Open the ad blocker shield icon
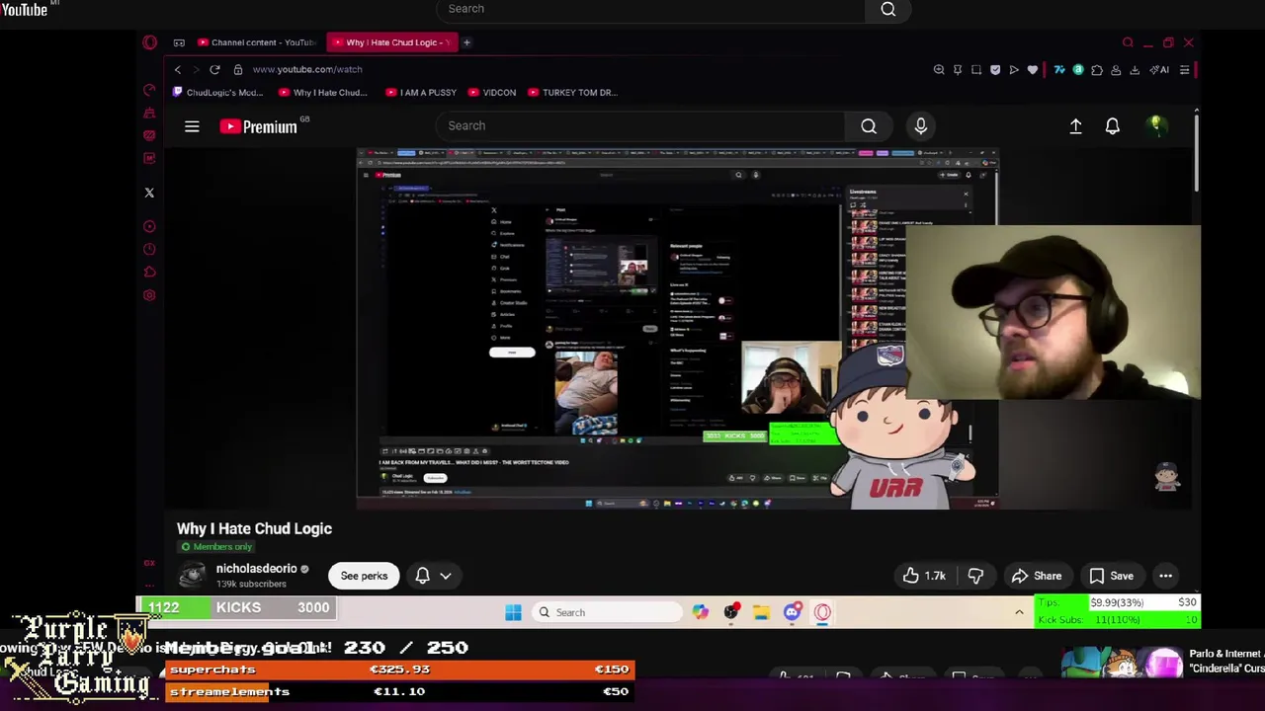 tap(995, 69)
